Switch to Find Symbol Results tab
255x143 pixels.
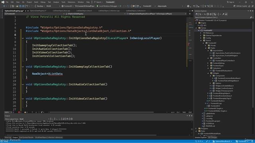(26, 137)
